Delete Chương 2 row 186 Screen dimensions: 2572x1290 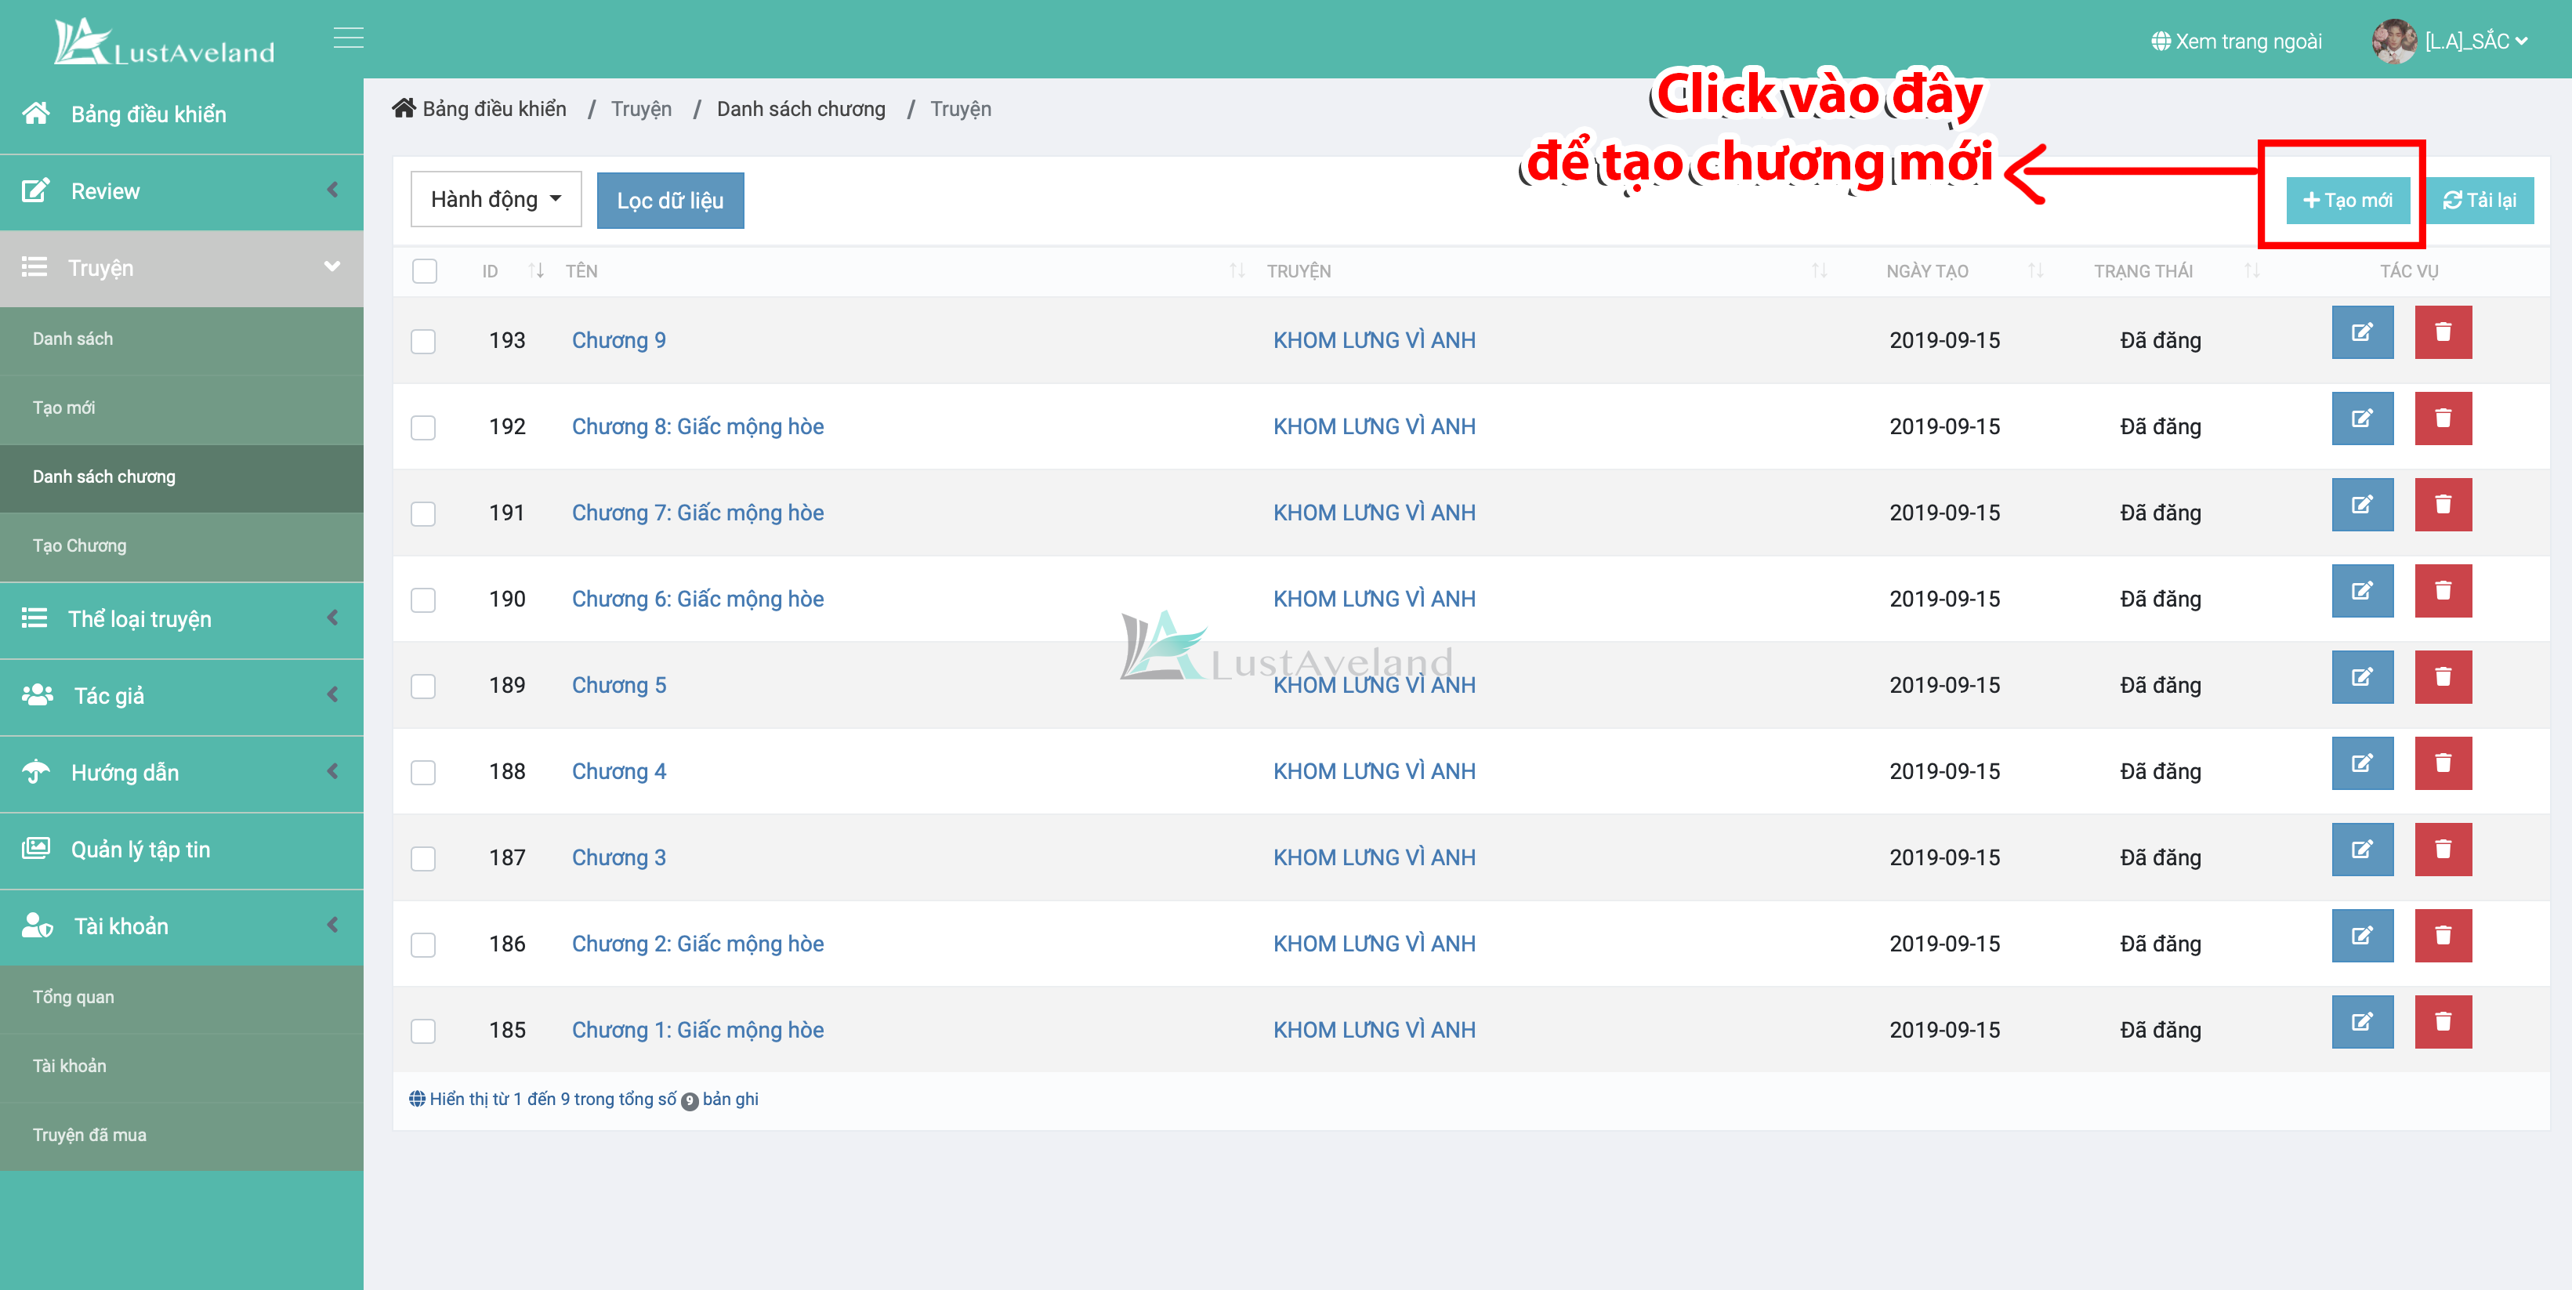(x=2443, y=936)
